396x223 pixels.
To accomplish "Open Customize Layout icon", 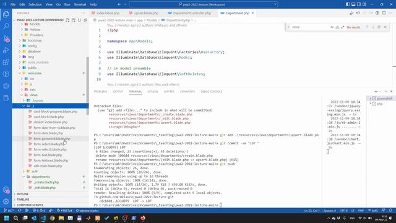I will point(364,4).
